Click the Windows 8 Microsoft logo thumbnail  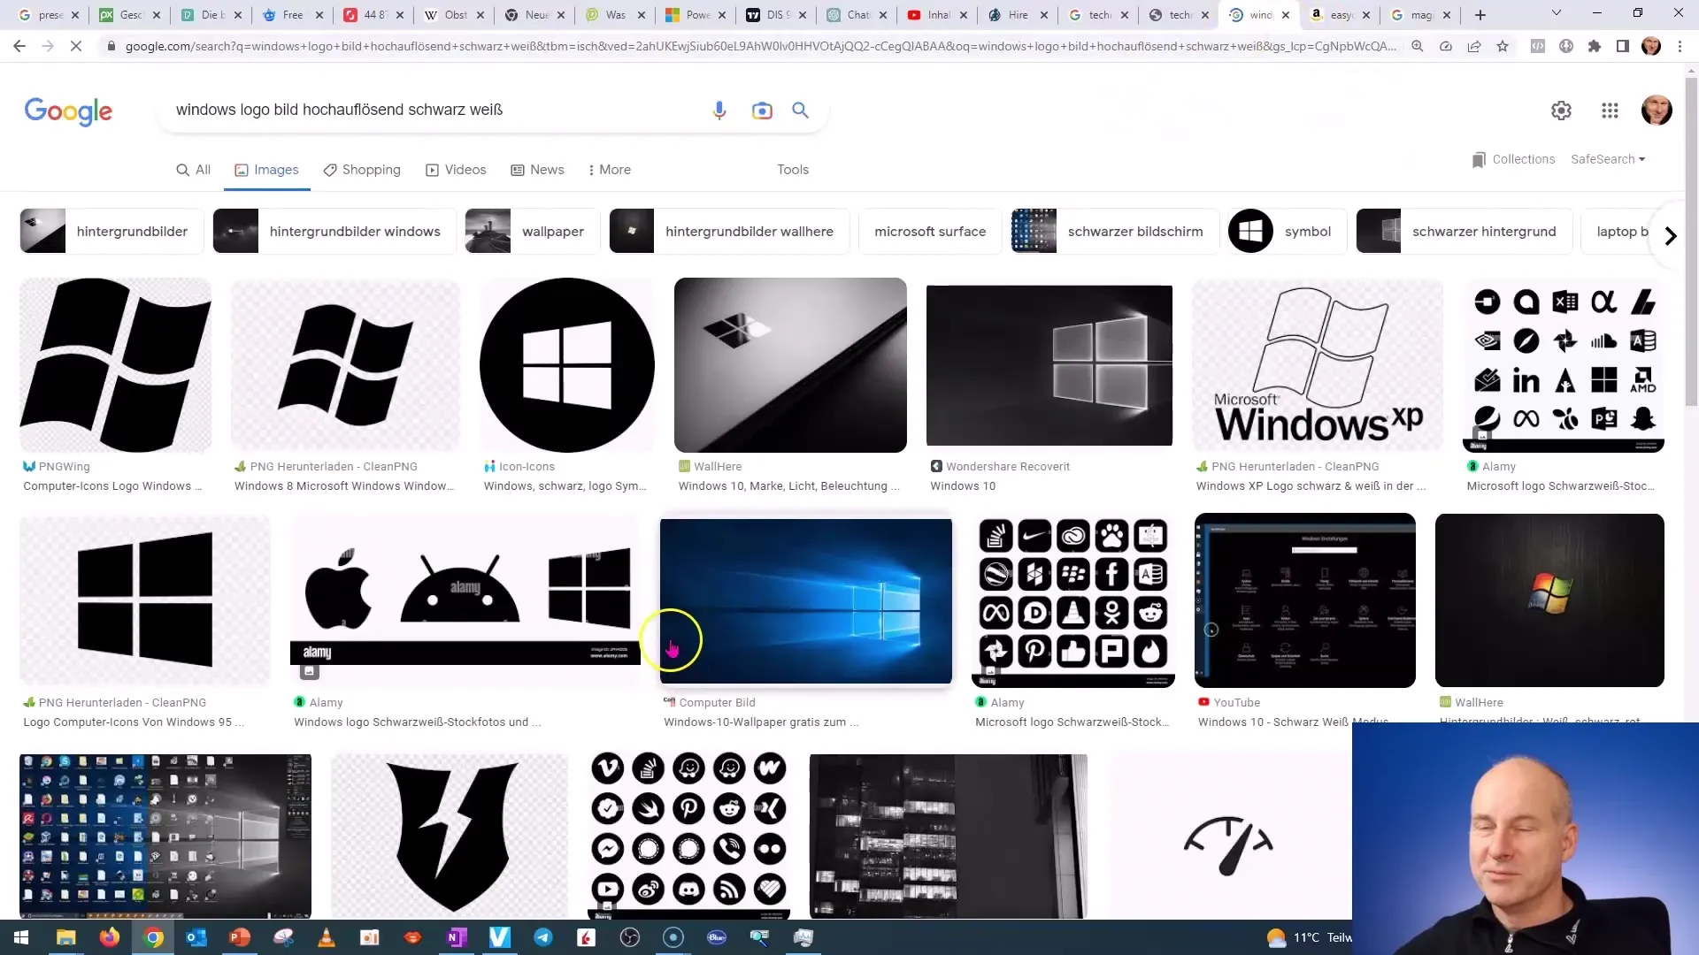tap(347, 363)
